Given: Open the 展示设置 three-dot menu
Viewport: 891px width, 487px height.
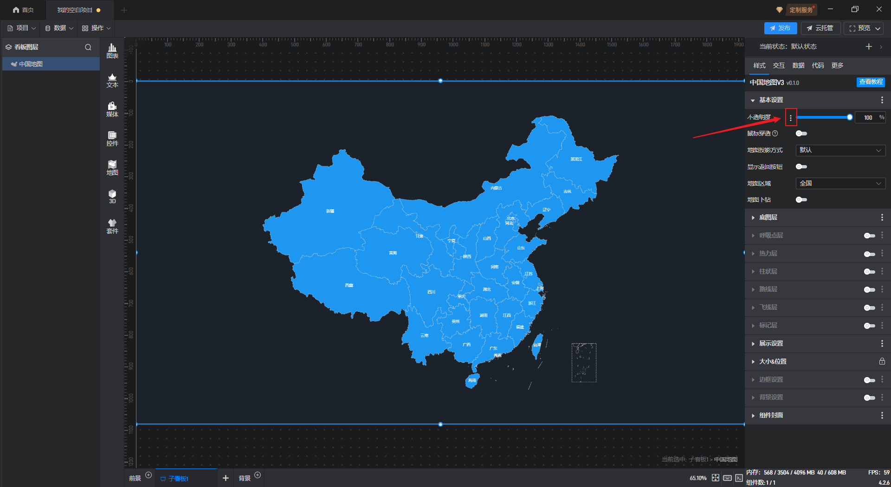Looking at the screenshot, I should (882, 344).
